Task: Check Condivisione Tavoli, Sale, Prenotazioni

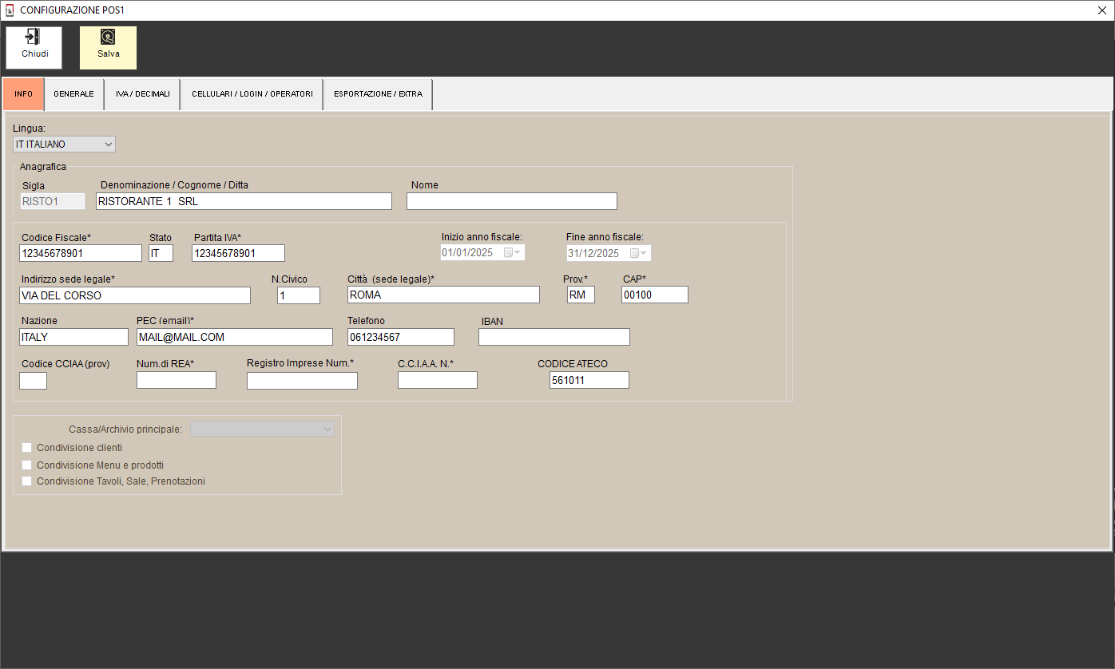Action: coord(26,481)
